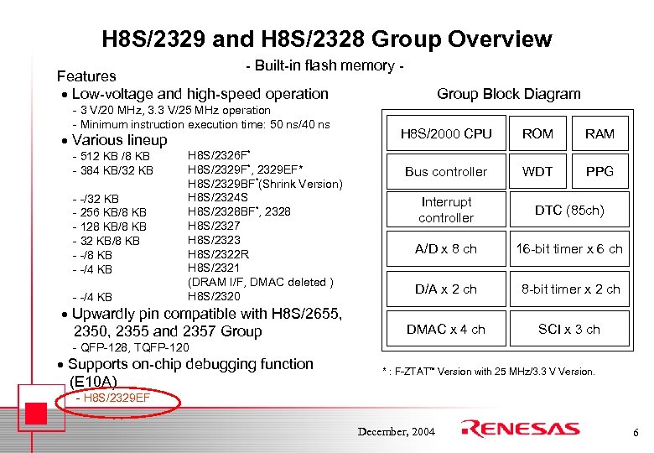Click the 'Built-in flash memory' subtitle

pyautogui.click(x=324, y=65)
